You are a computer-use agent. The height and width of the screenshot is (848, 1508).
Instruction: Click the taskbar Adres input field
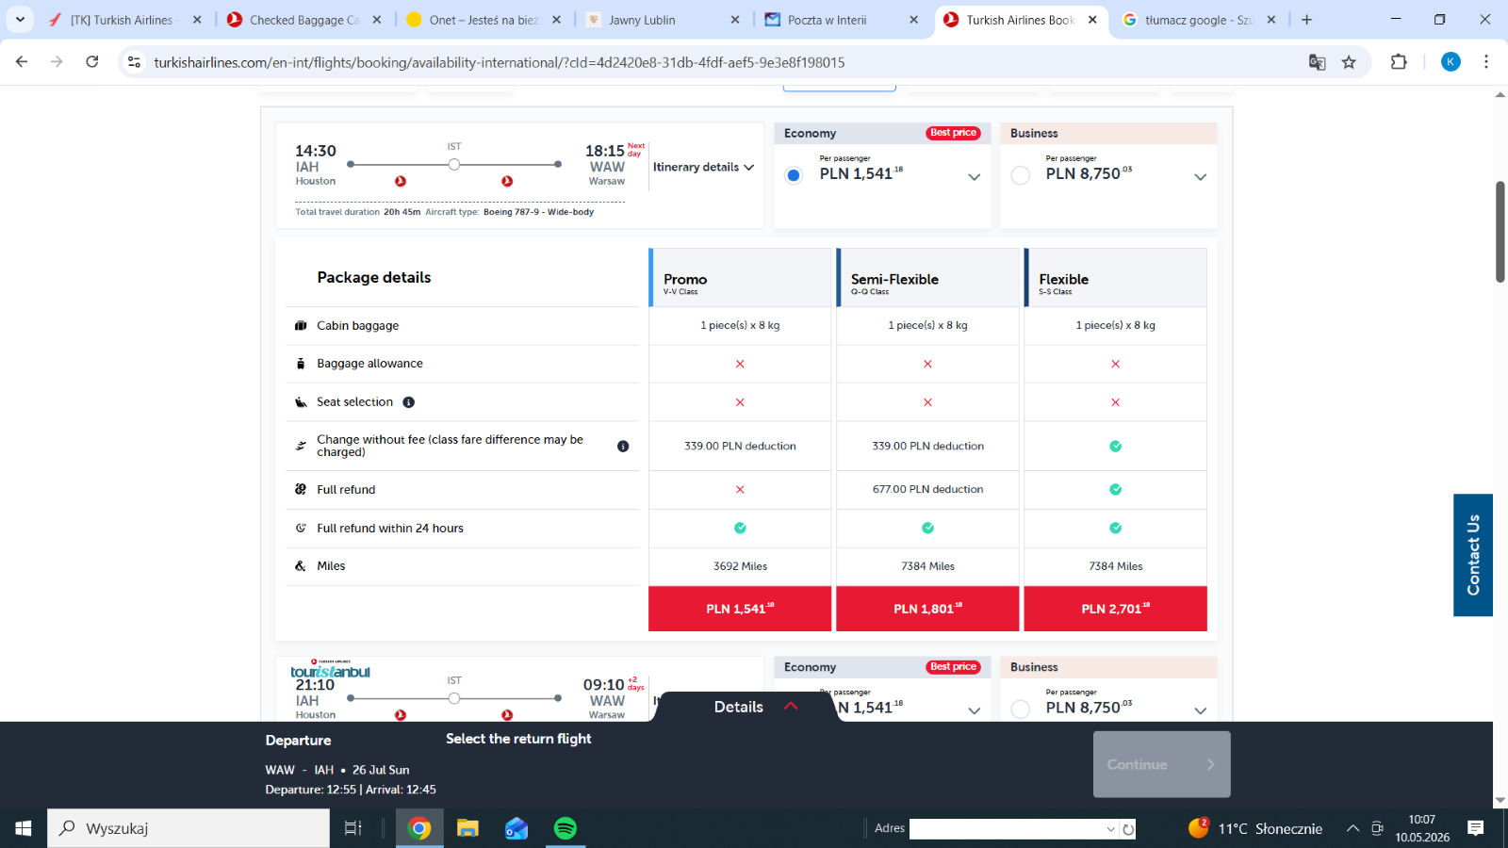point(1007,829)
